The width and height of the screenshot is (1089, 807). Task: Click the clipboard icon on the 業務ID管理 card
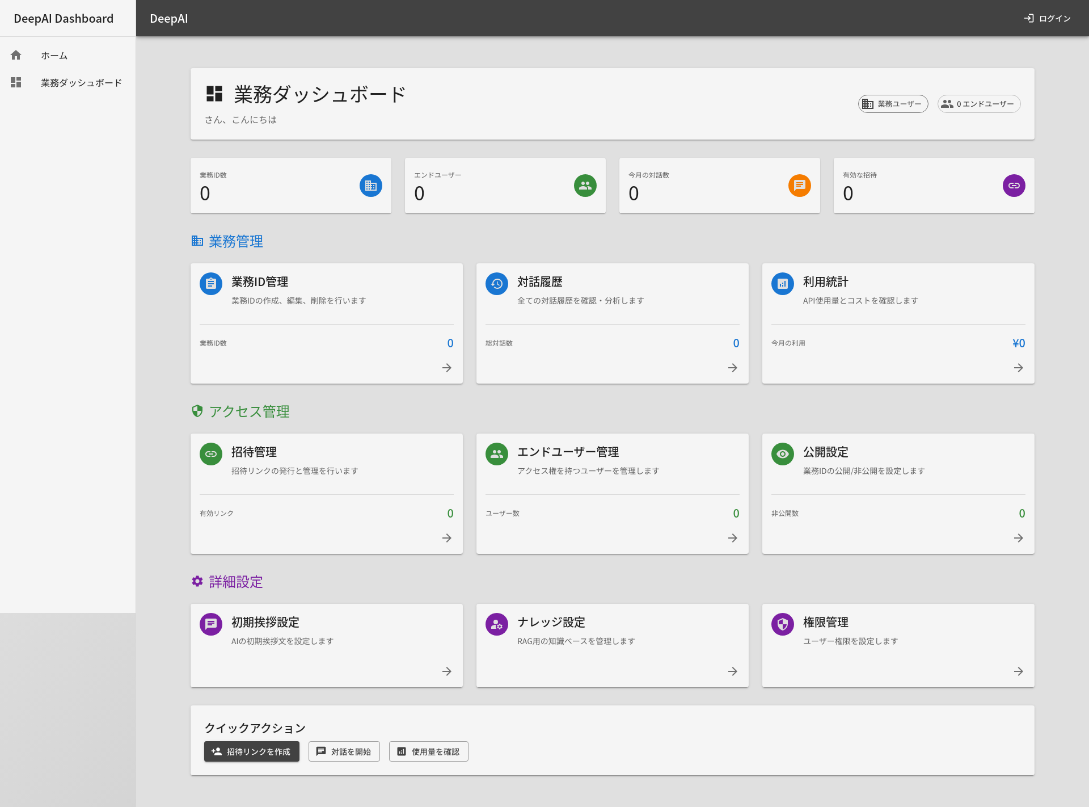[211, 284]
